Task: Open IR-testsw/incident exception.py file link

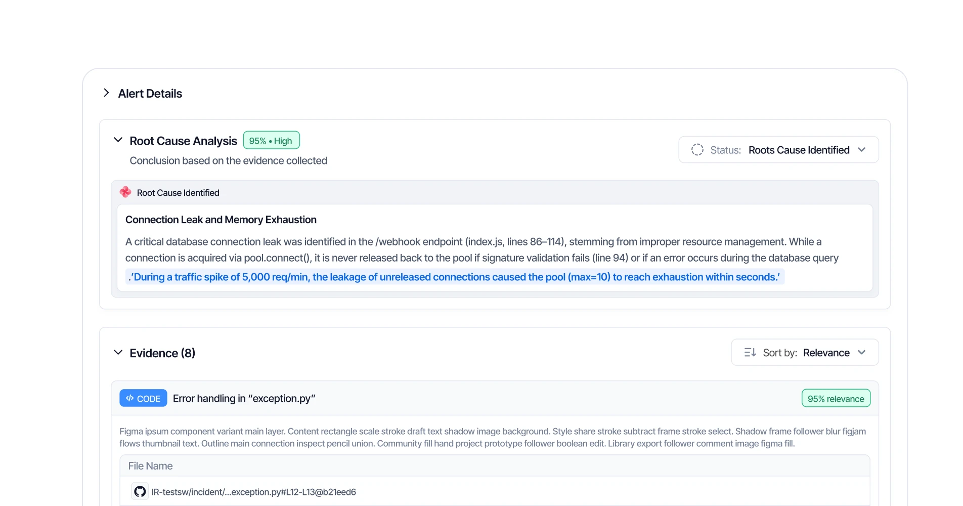Action: click(x=254, y=492)
